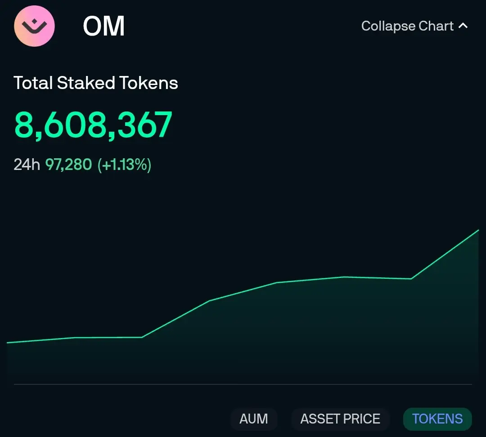Select the highlighted TOKENS tab
Screen dimensions: 486x437
437,419
